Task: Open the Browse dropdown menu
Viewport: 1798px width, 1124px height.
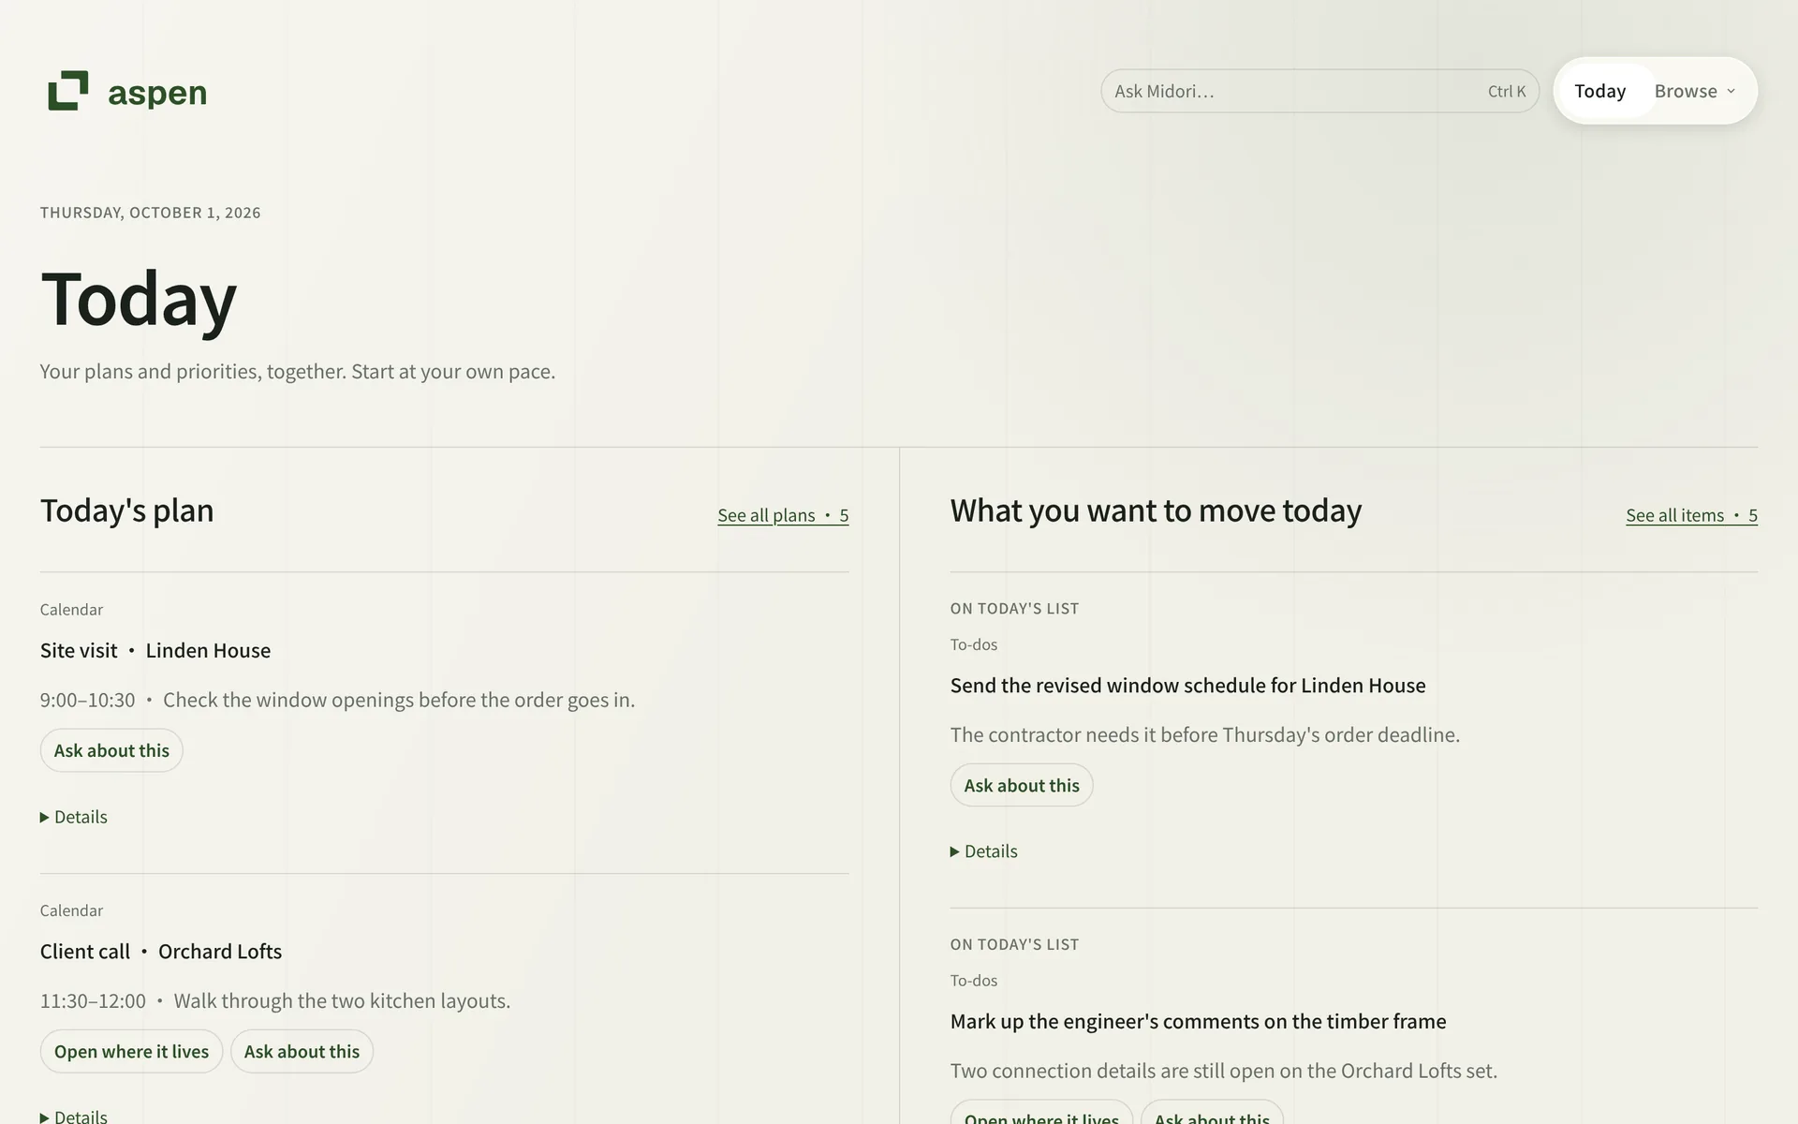Action: tap(1695, 91)
